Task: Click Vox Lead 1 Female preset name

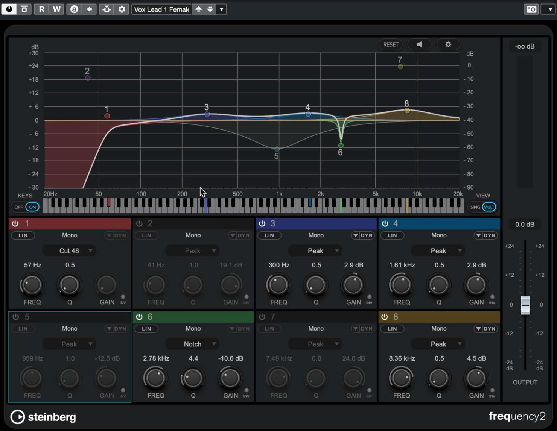Action: (x=161, y=9)
